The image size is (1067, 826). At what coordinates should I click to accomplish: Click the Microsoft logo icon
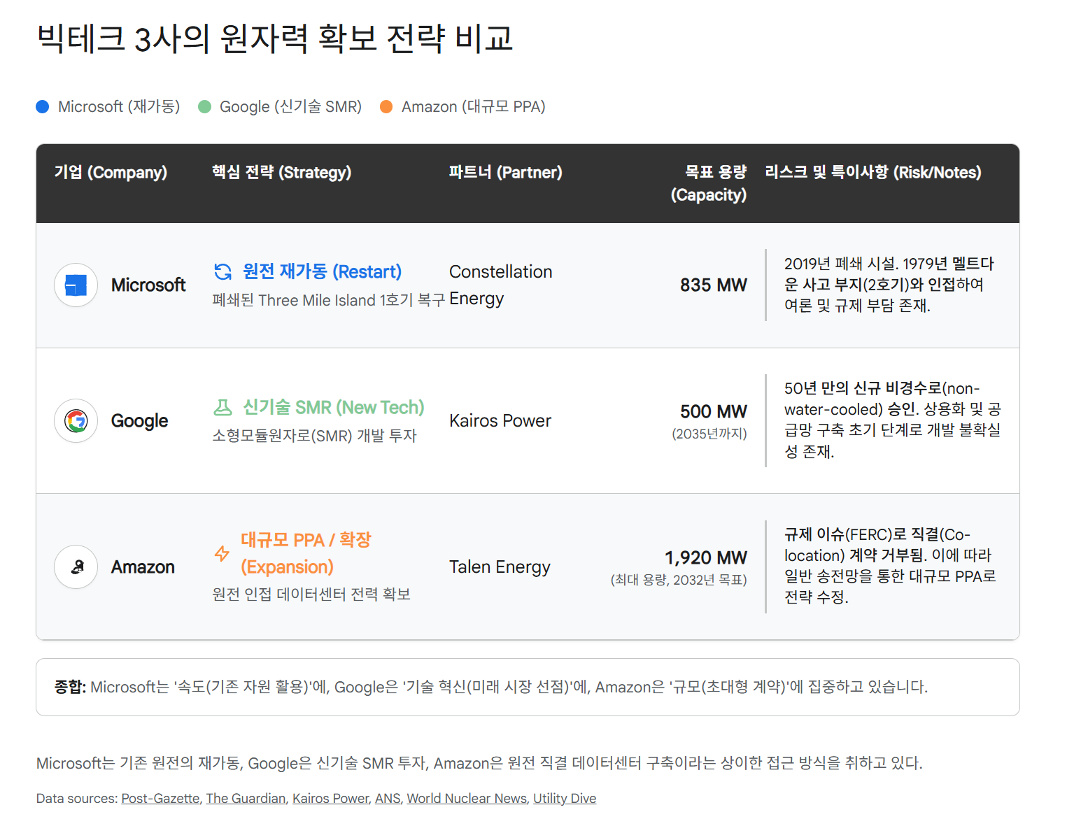(76, 285)
